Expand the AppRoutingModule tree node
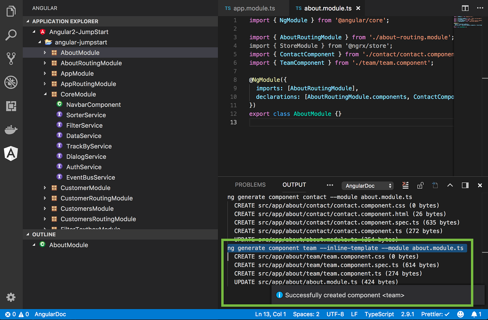488x320 pixels. point(45,84)
